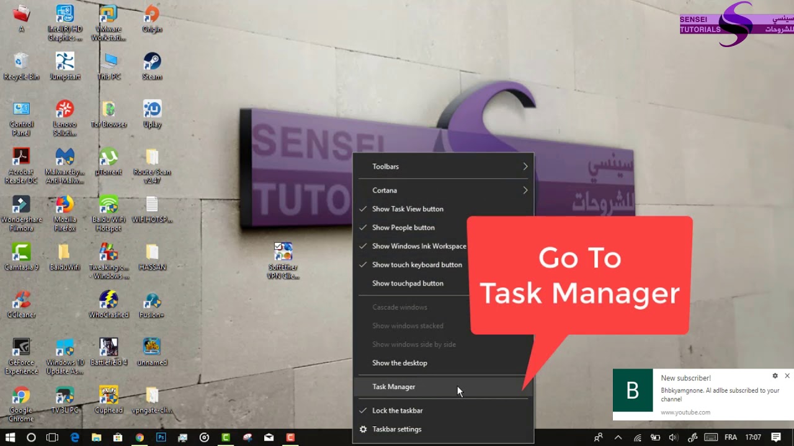Open the Windows Start button
The width and height of the screenshot is (794, 446).
point(11,437)
